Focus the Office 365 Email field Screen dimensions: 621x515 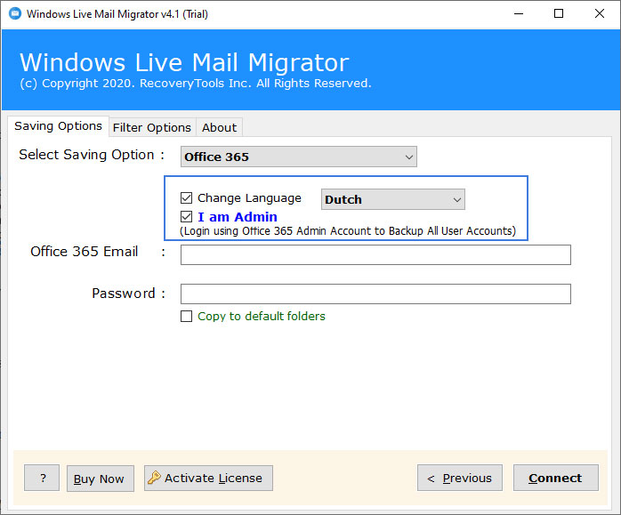[x=375, y=254]
